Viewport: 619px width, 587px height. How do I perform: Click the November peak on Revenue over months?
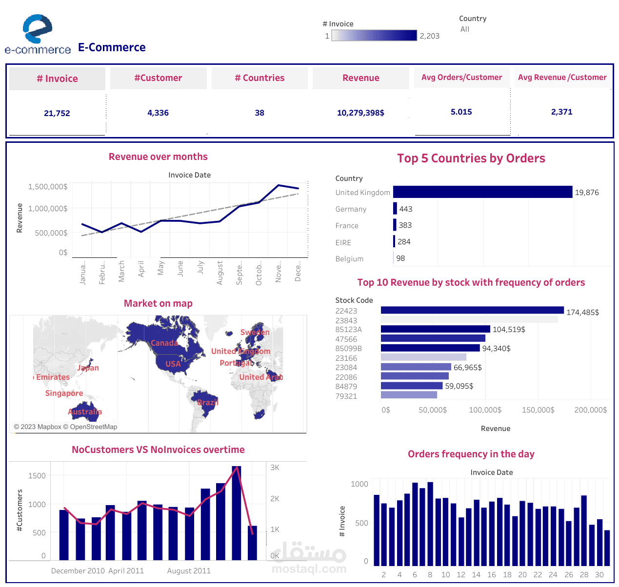[x=279, y=185]
